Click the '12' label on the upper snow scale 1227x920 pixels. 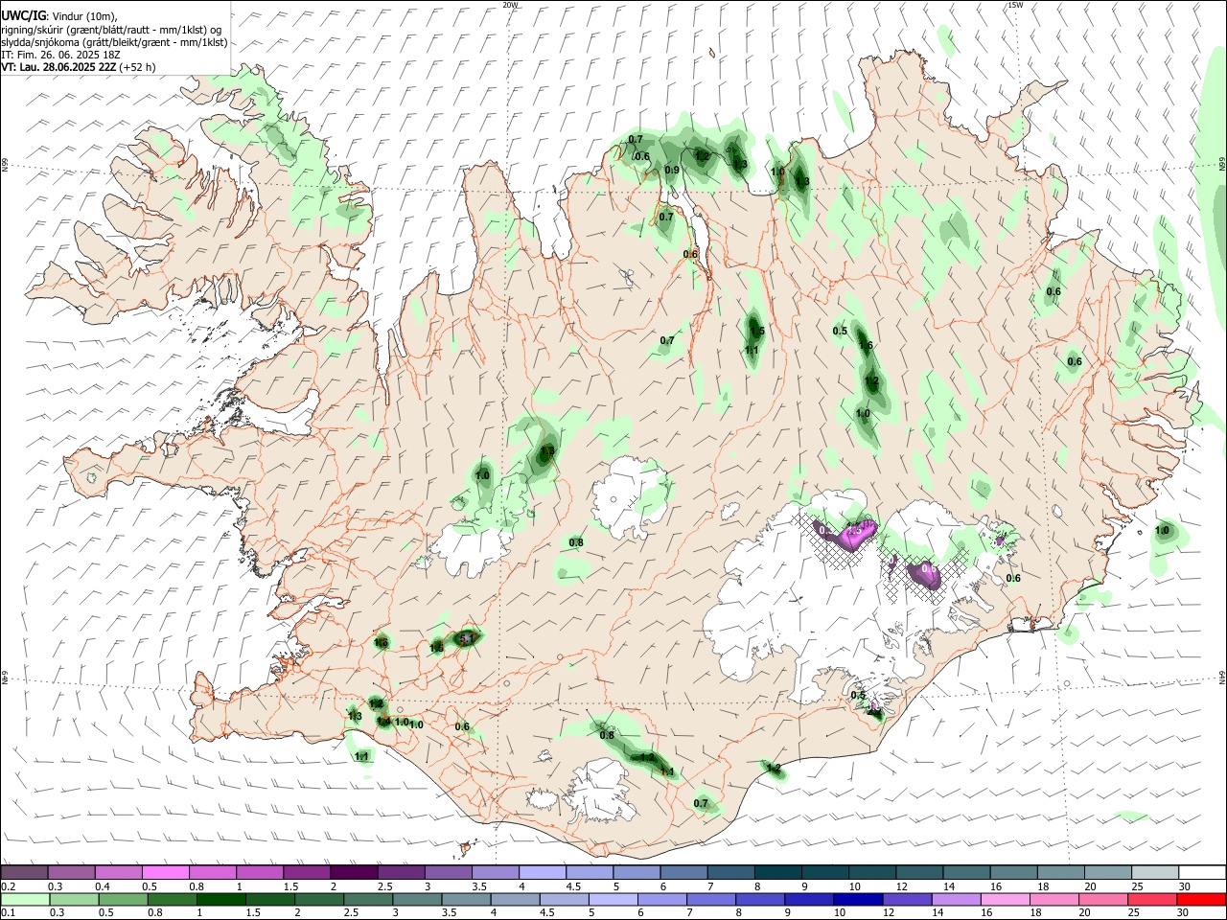(904, 886)
